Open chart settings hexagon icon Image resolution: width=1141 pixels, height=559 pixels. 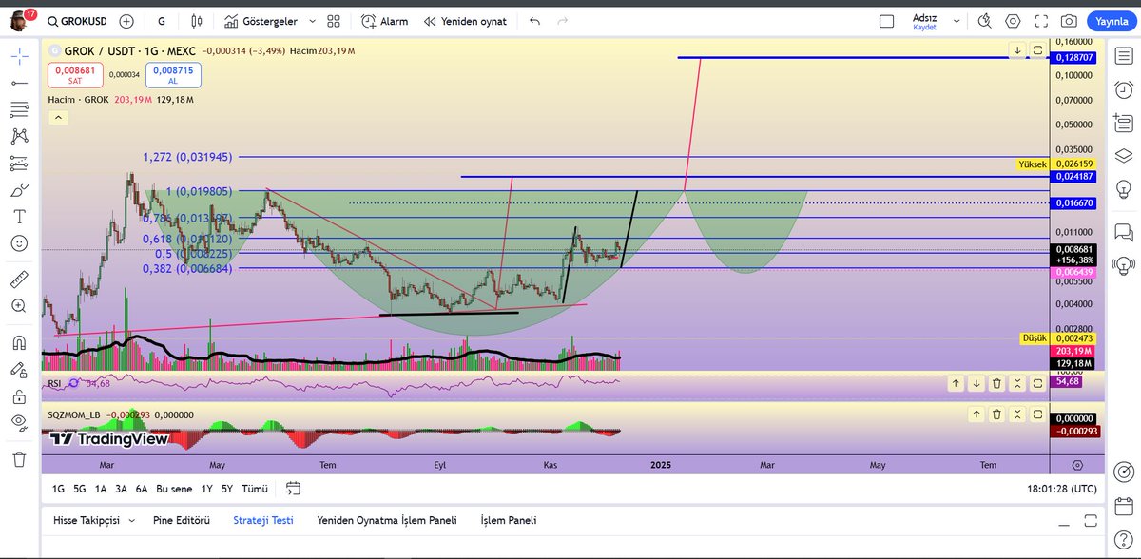(1014, 21)
